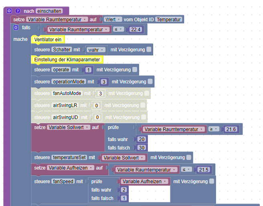Click the fanSpeed object ID field
This screenshot has height=206, width=263.
(x=63, y=182)
